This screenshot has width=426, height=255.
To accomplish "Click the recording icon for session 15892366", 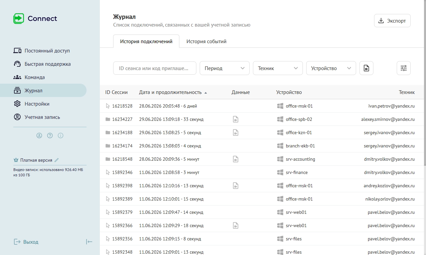I will tap(236, 225).
